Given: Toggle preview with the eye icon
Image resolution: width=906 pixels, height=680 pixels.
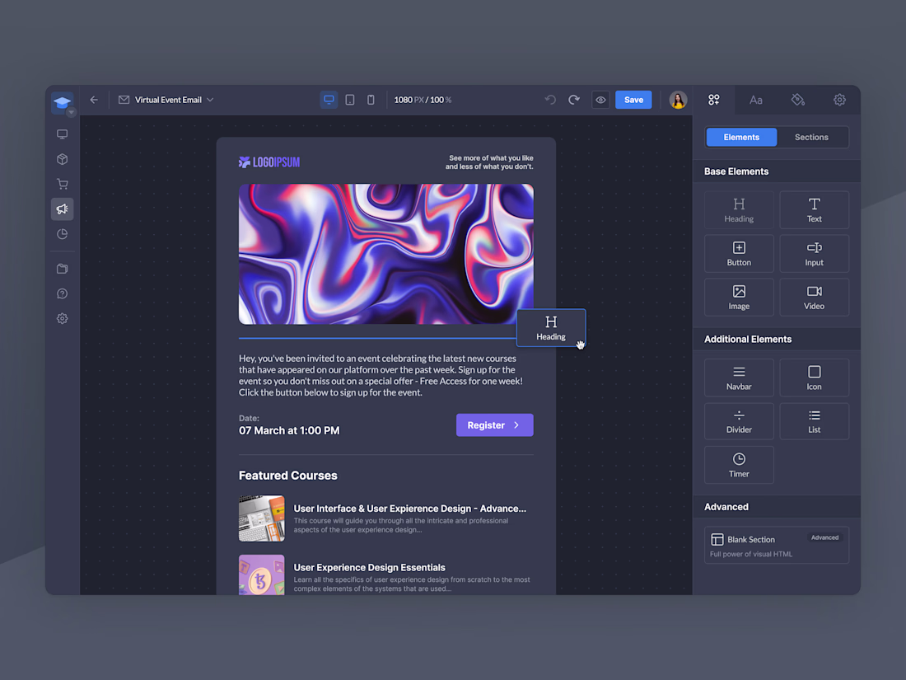Looking at the screenshot, I should tap(601, 100).
